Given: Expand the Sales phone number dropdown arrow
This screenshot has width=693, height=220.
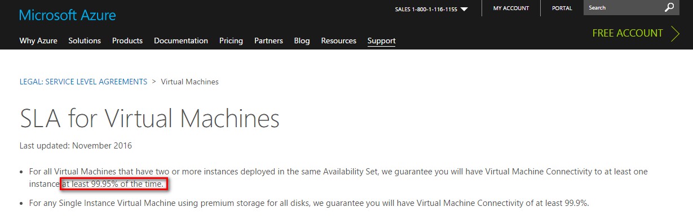Looking at the screenshot, I should tap(464, 9).
